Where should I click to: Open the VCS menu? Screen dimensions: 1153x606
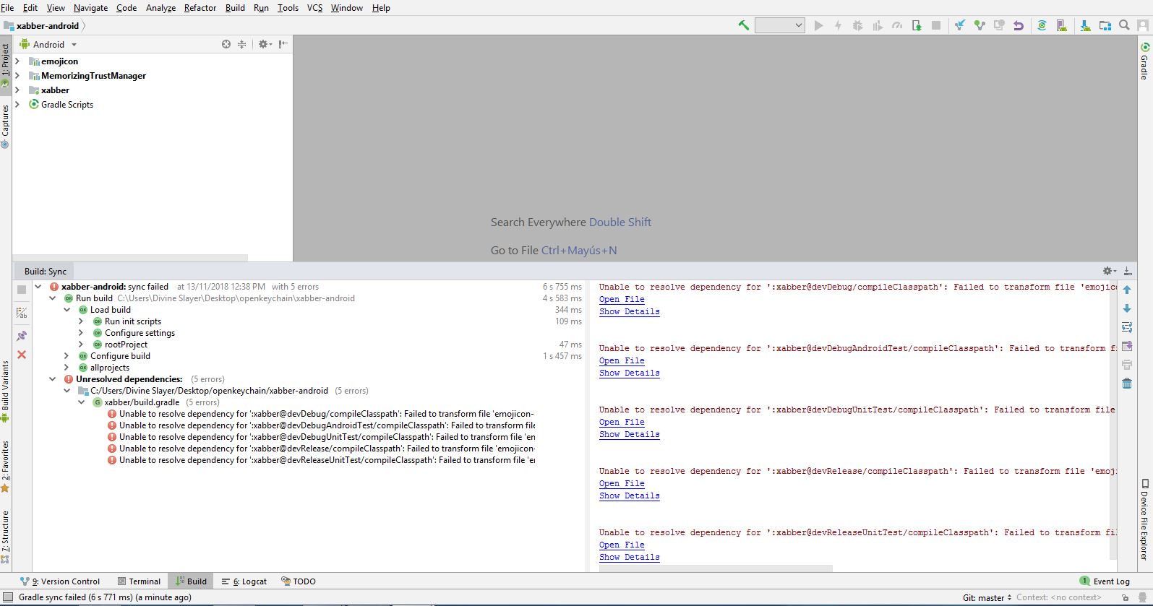314,8
